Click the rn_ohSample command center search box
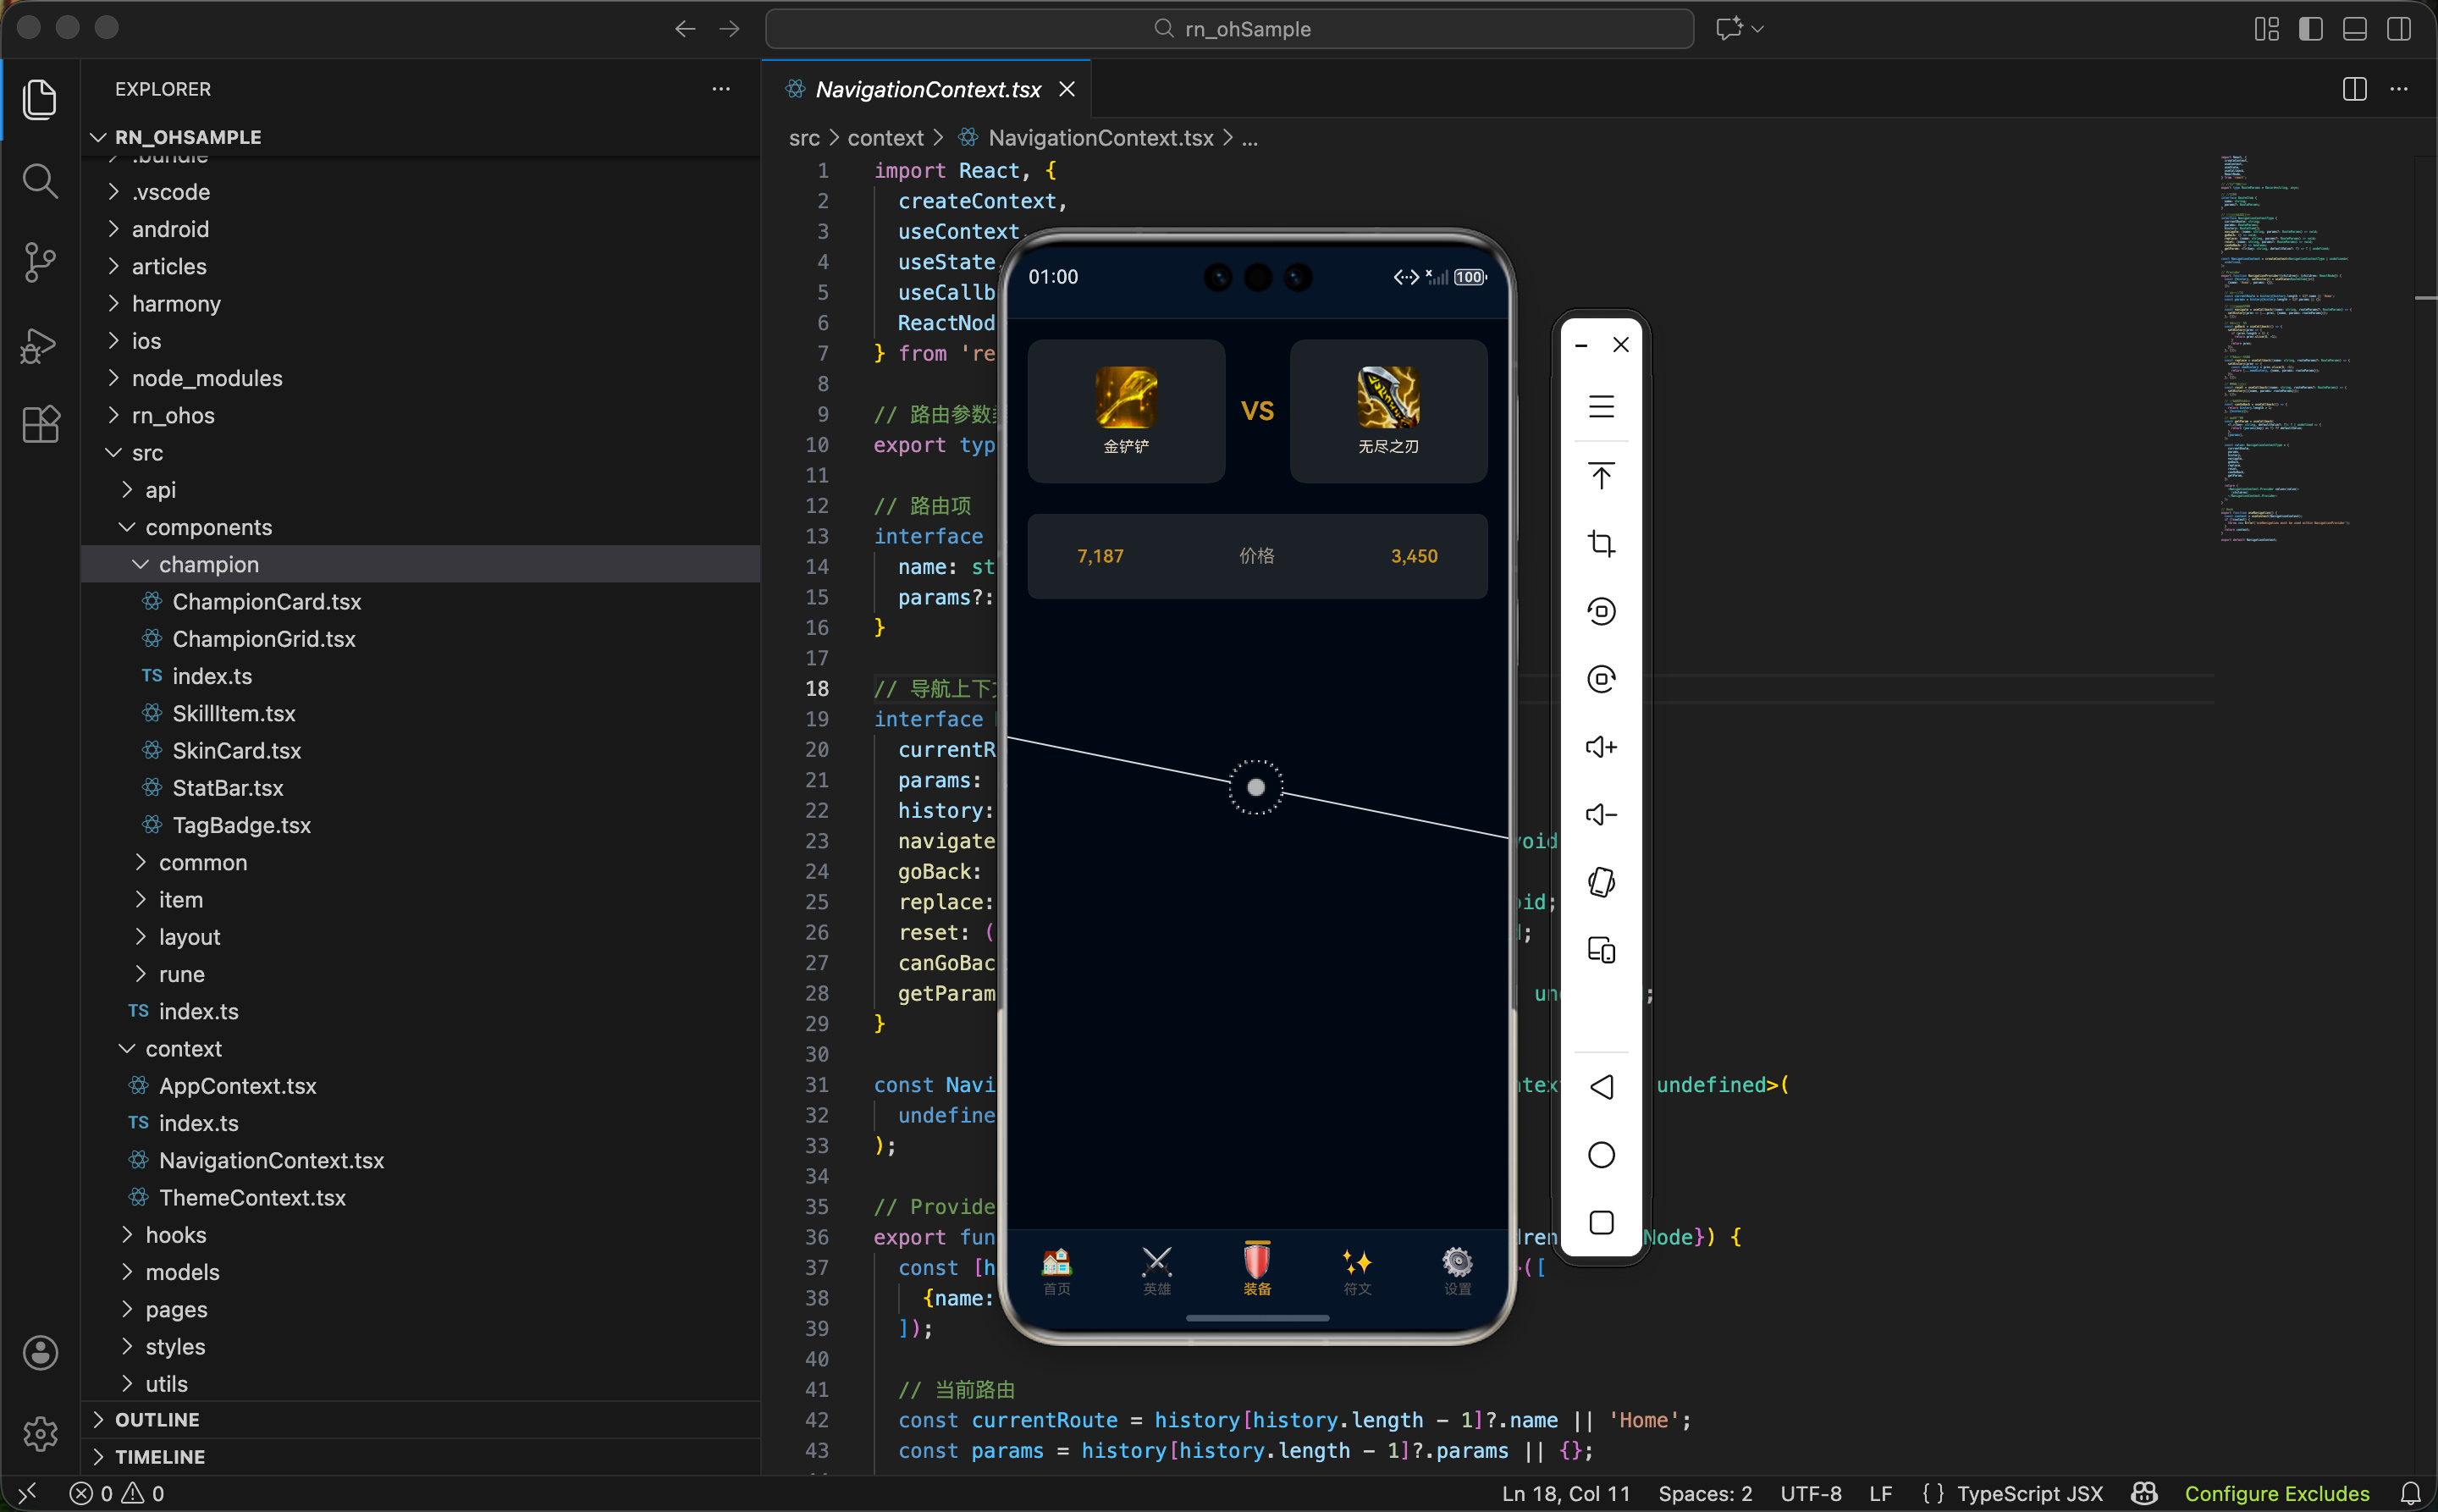2438x1512 pixels. click(x=1229, y=29)
